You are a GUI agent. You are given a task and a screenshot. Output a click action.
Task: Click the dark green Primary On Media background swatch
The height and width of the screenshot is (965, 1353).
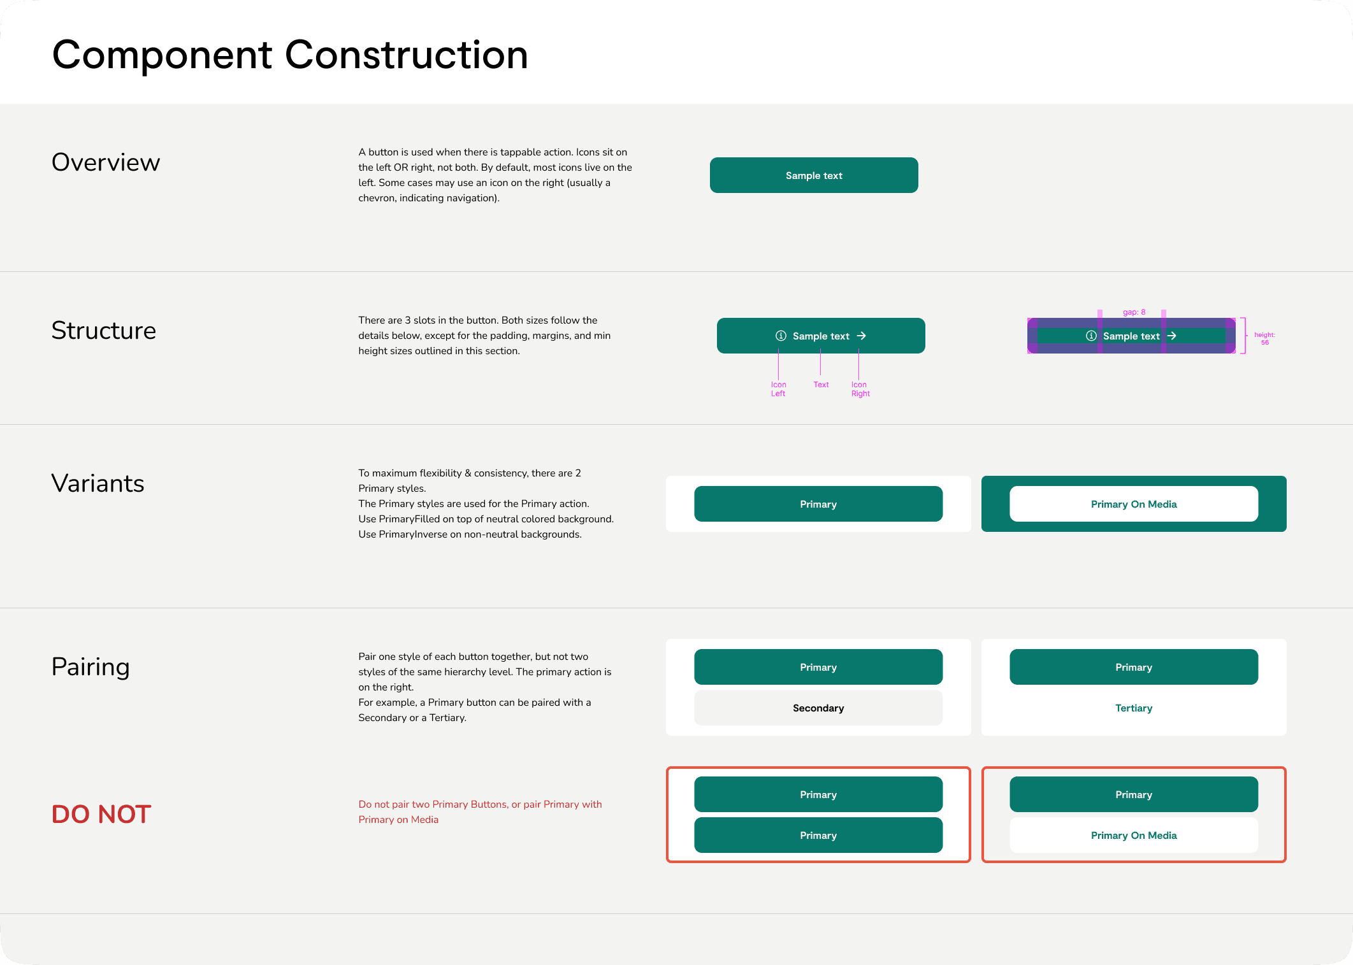[994, 504]
